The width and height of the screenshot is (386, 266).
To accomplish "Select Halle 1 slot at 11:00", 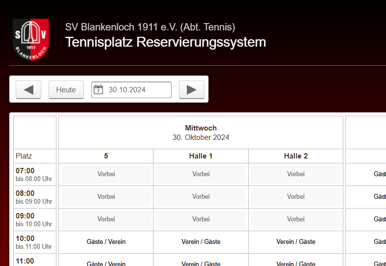I will pos(201,263).
